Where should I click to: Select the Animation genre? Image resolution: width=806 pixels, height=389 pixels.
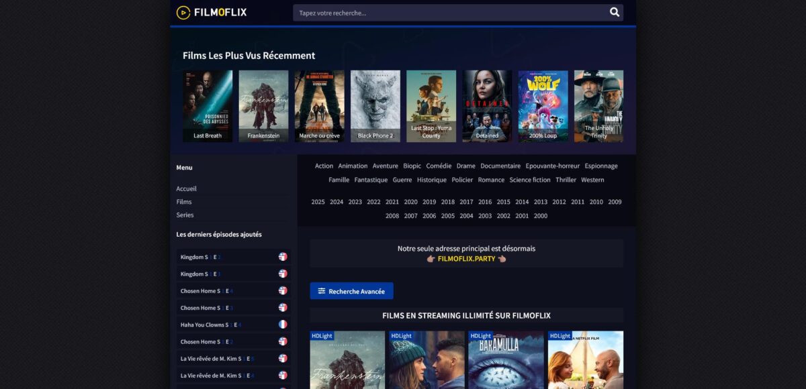[x=353, y=166]
